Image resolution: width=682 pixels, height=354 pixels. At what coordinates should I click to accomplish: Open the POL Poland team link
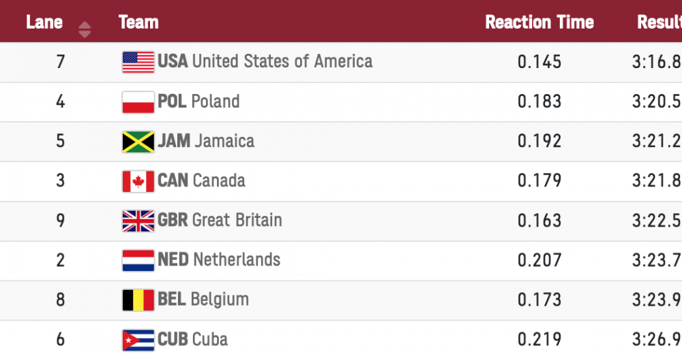click(x=198, y=102)
